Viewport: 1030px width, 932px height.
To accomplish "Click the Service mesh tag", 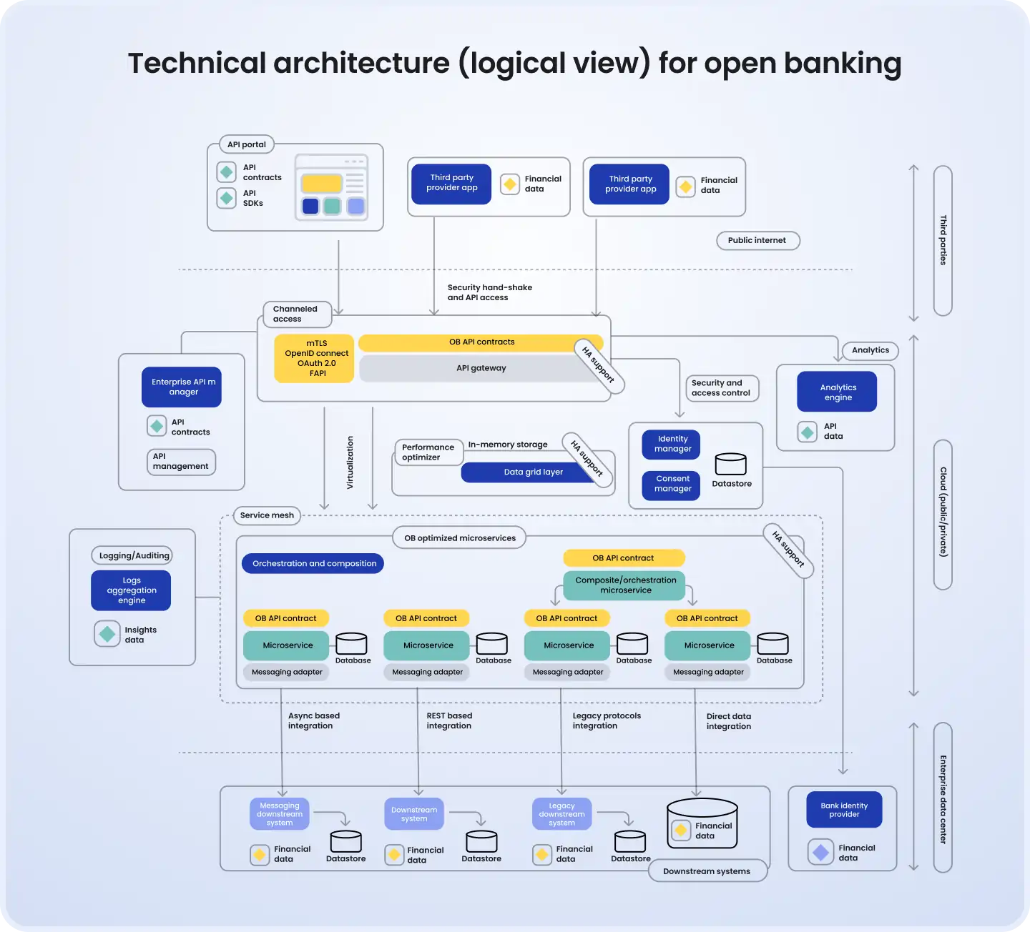I will [268, 515].
